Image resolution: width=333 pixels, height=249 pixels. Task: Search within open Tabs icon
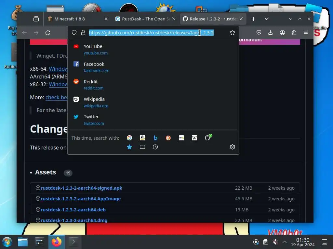pos(142,147)
